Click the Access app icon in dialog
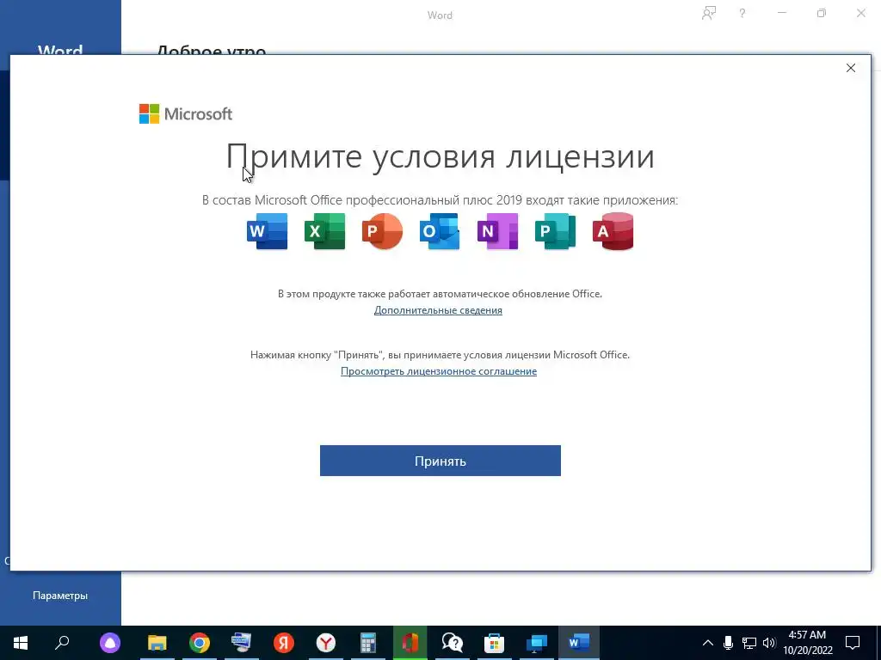This screenshot has width=881, height=660. [x=613, y=231]
